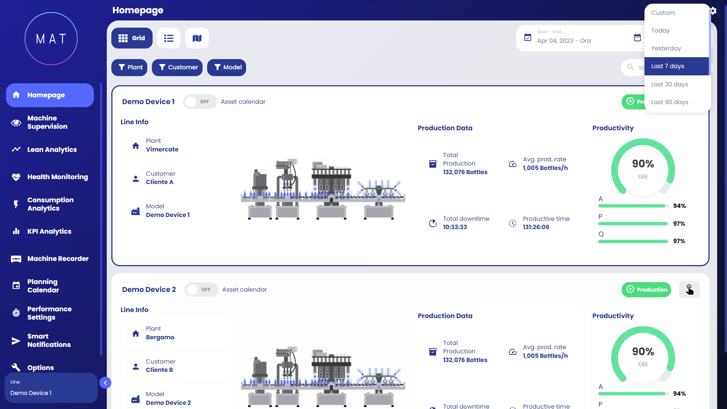Click hand pointer icon on Demo Device 2
Viewport: 727px width, 409px height.
click(689, 290)
